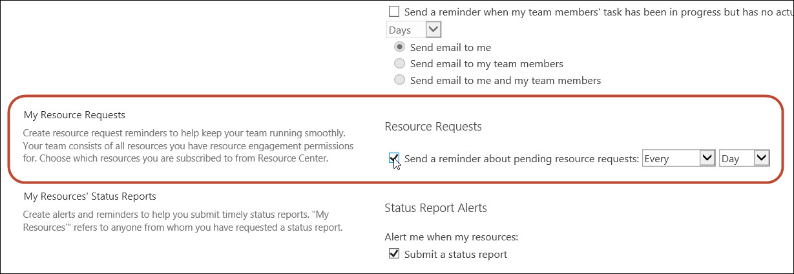Toggle the Submit a status report checkbox
794x274 pixels.
tap(394, 254)
